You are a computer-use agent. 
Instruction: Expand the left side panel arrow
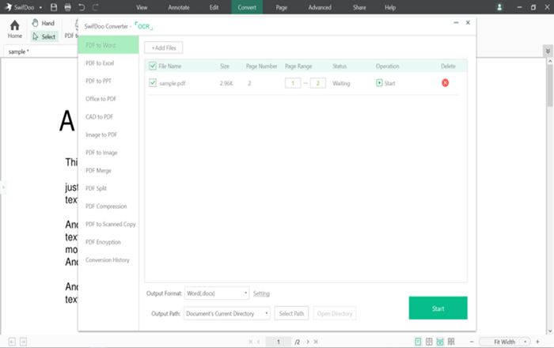coord(3,187)
